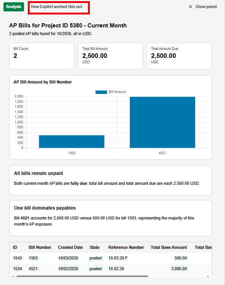
Task: Sort by the ID column header
Action: (15, 247)
